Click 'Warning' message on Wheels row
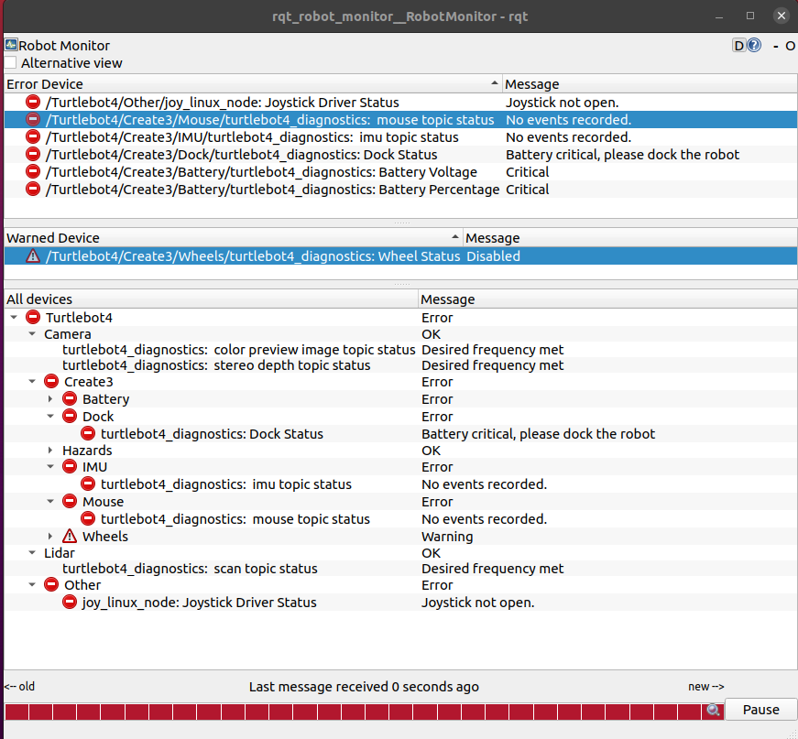Screen dimensions: 798x739 pos(447,537)
